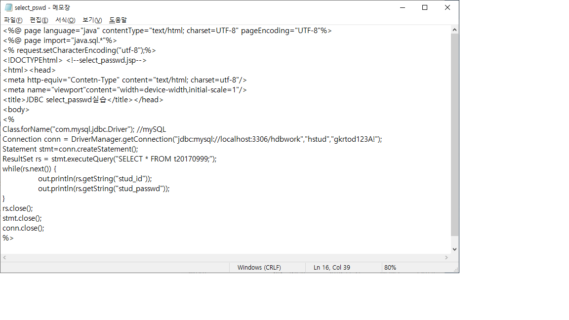
Task: Open the 편집 (Edit) menu
Action: coord(39,20)
